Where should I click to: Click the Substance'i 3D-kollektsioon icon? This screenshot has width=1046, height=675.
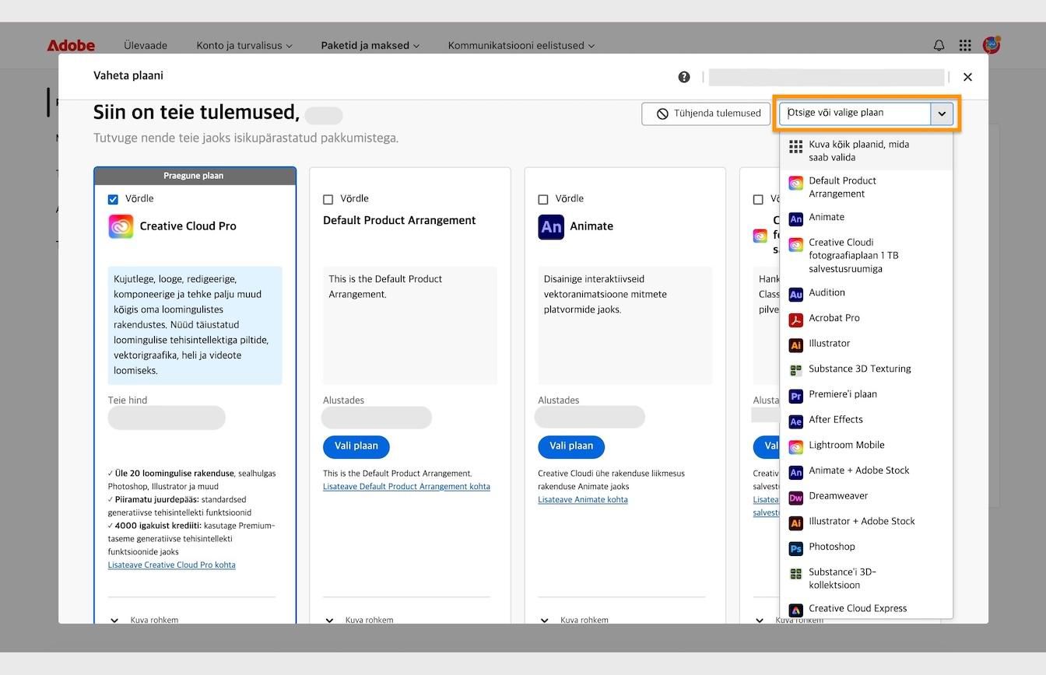(x=795, y=574)
